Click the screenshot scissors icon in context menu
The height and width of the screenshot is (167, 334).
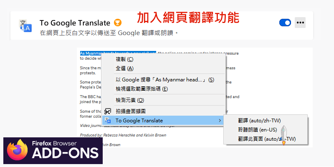pyautogui.click(x=108, y=111)
